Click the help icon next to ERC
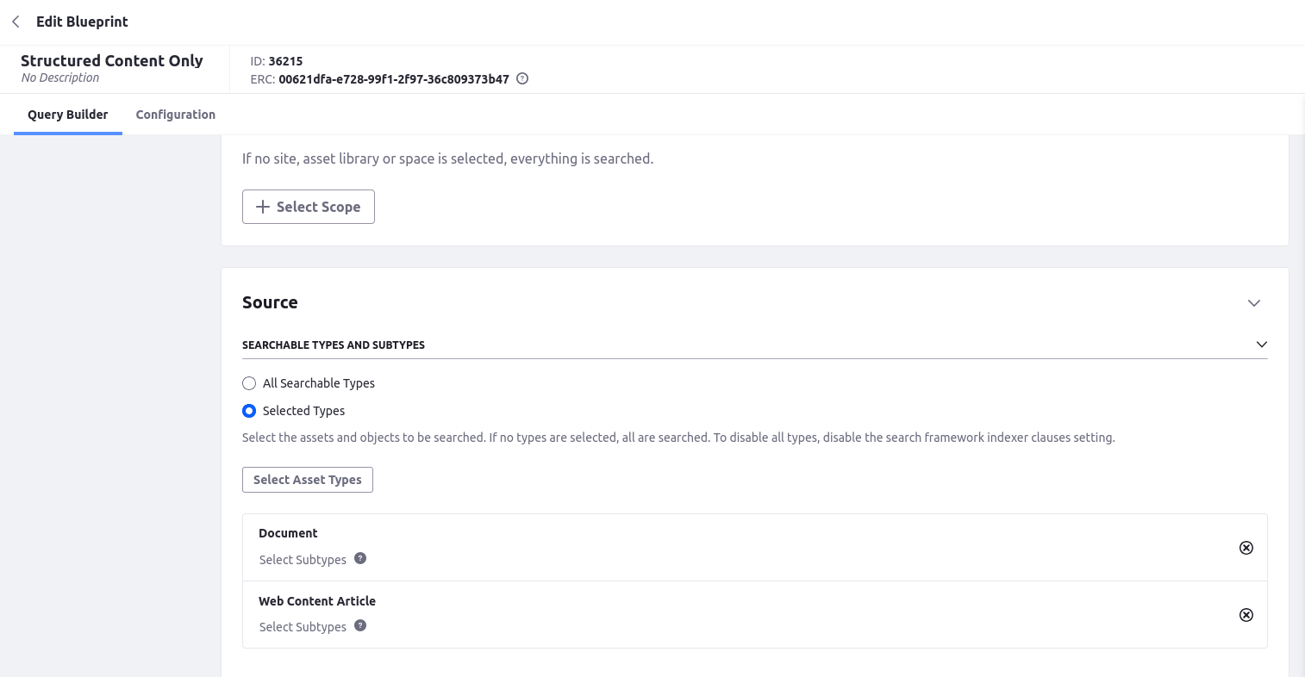Image resolution: width=1305 pixels, height=677 pixels. (x=522, y=79)
